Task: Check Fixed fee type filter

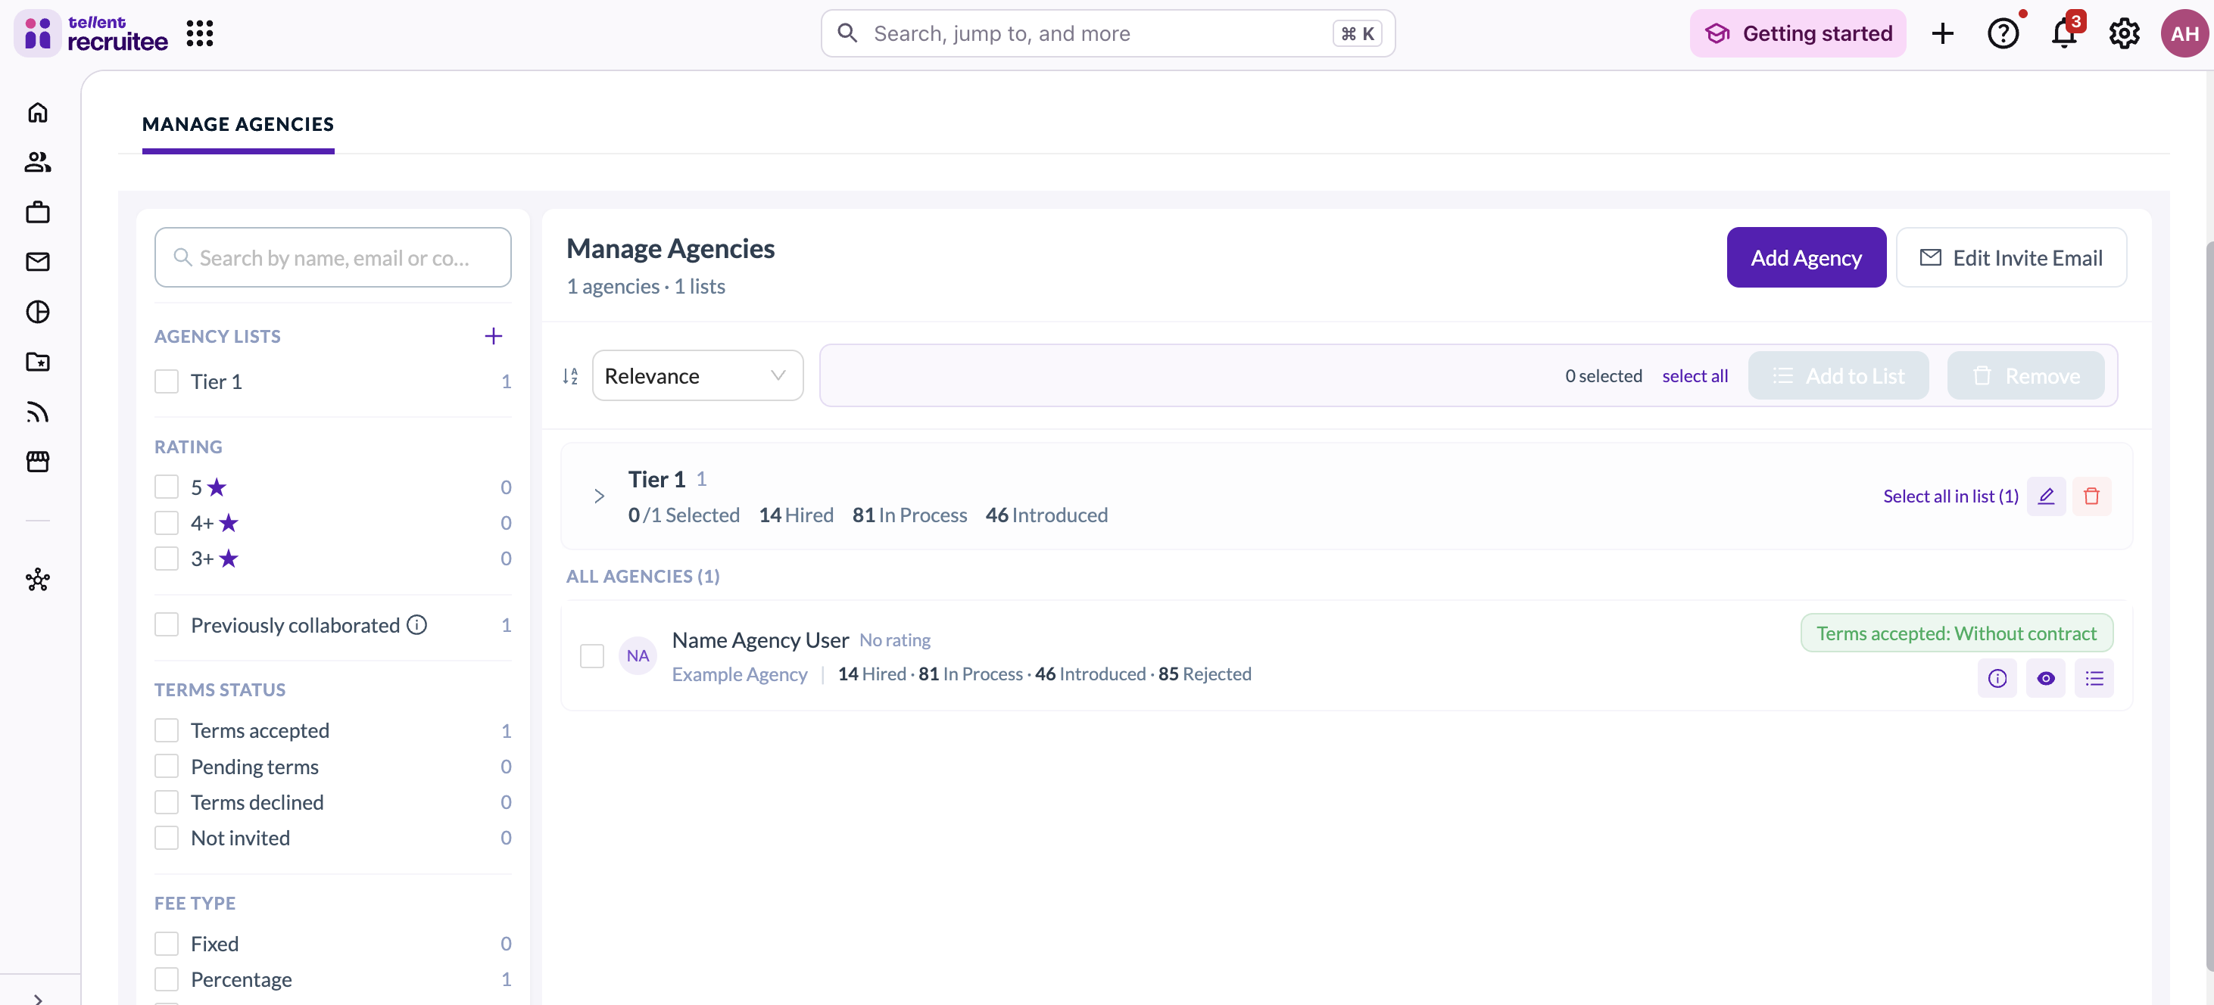Action: point(166,943)
